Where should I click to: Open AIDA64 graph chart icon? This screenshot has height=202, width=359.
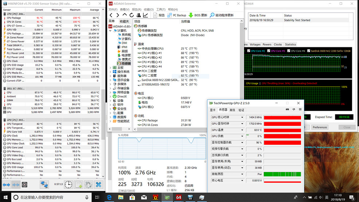pyautogui.click(x=145, y=15)
